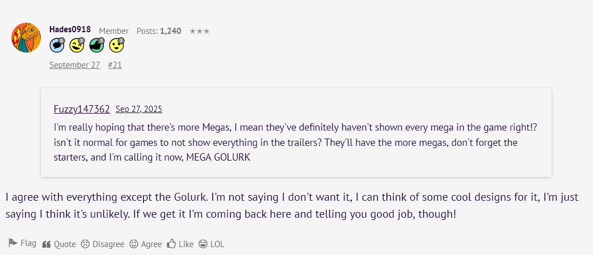This screenshot has height=255, width=593.
Task: Jump to the quoted Sep 27, 2025 post
Action: [138, 109]
